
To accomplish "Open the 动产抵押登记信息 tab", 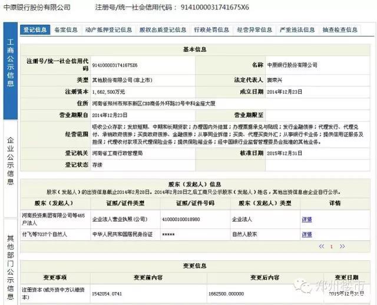I will 108,30.
